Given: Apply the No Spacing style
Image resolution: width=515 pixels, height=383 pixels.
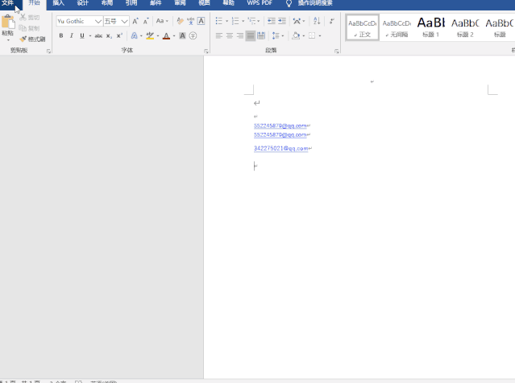Looking at the screenshot, I should [x=397, y=27].
